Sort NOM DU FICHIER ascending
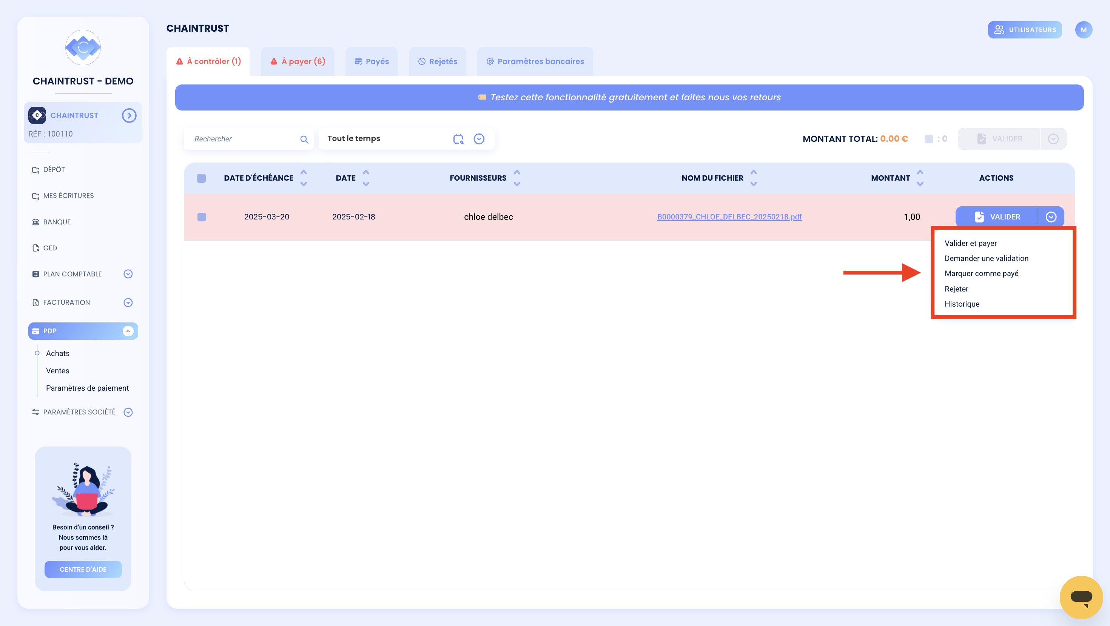Image resolution: width=1110 pixels, height=626 pixels. pyautogui.click(x=753, y=172)
